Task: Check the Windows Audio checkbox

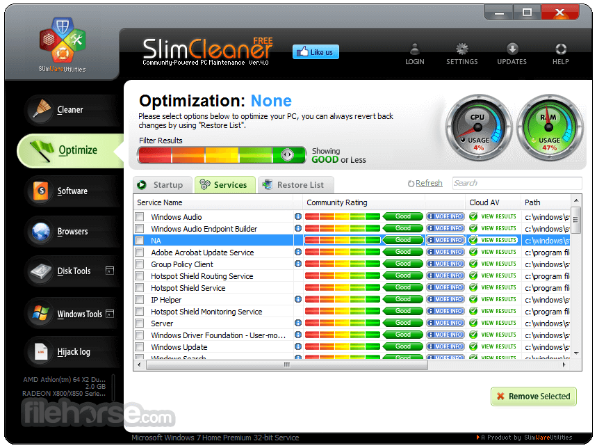Action: (x=140, y=217)
